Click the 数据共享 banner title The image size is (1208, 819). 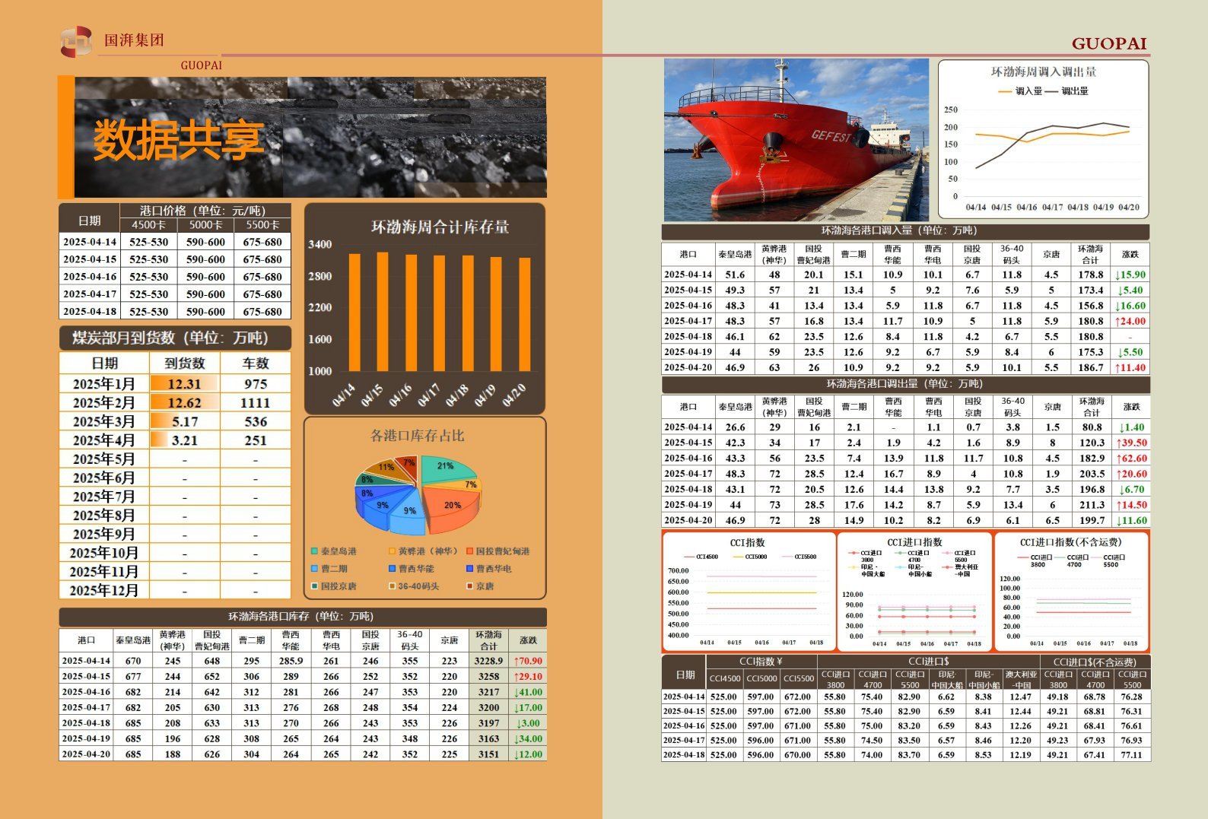178,141
